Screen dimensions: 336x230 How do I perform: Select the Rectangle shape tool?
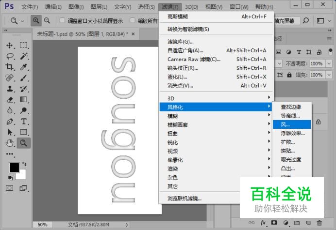(23, 132)
